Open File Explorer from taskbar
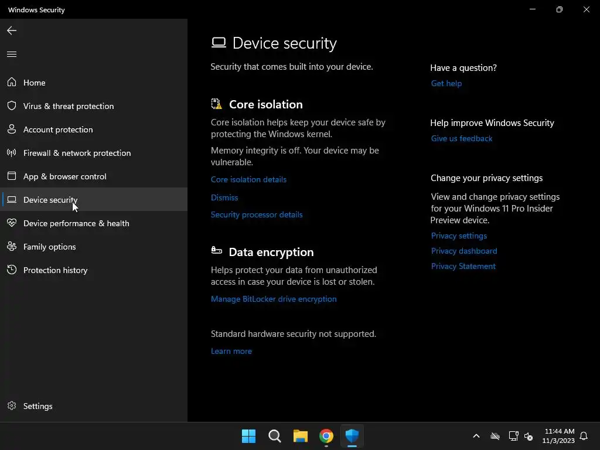The width and height of the screenshot is (600, 450). click(301, 436)
